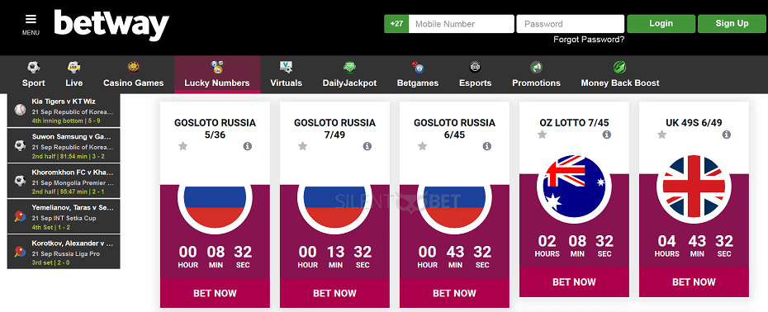Focus the Mobile Number field
768x312 pixels.
pos(461,23)
